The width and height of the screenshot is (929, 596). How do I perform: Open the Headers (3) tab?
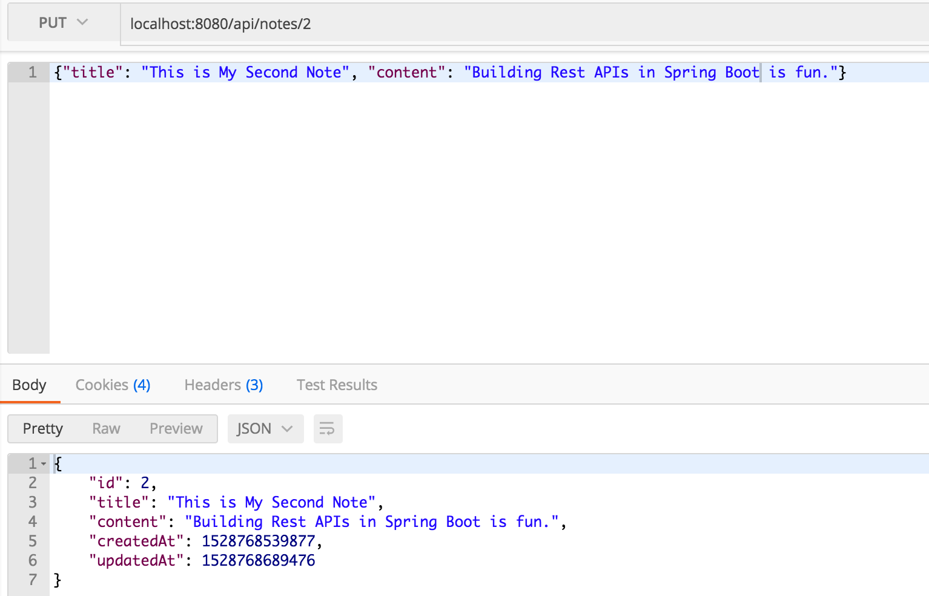click(x=223, y=385)
